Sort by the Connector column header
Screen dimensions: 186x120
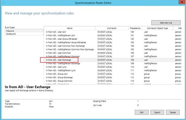point(112,28)
